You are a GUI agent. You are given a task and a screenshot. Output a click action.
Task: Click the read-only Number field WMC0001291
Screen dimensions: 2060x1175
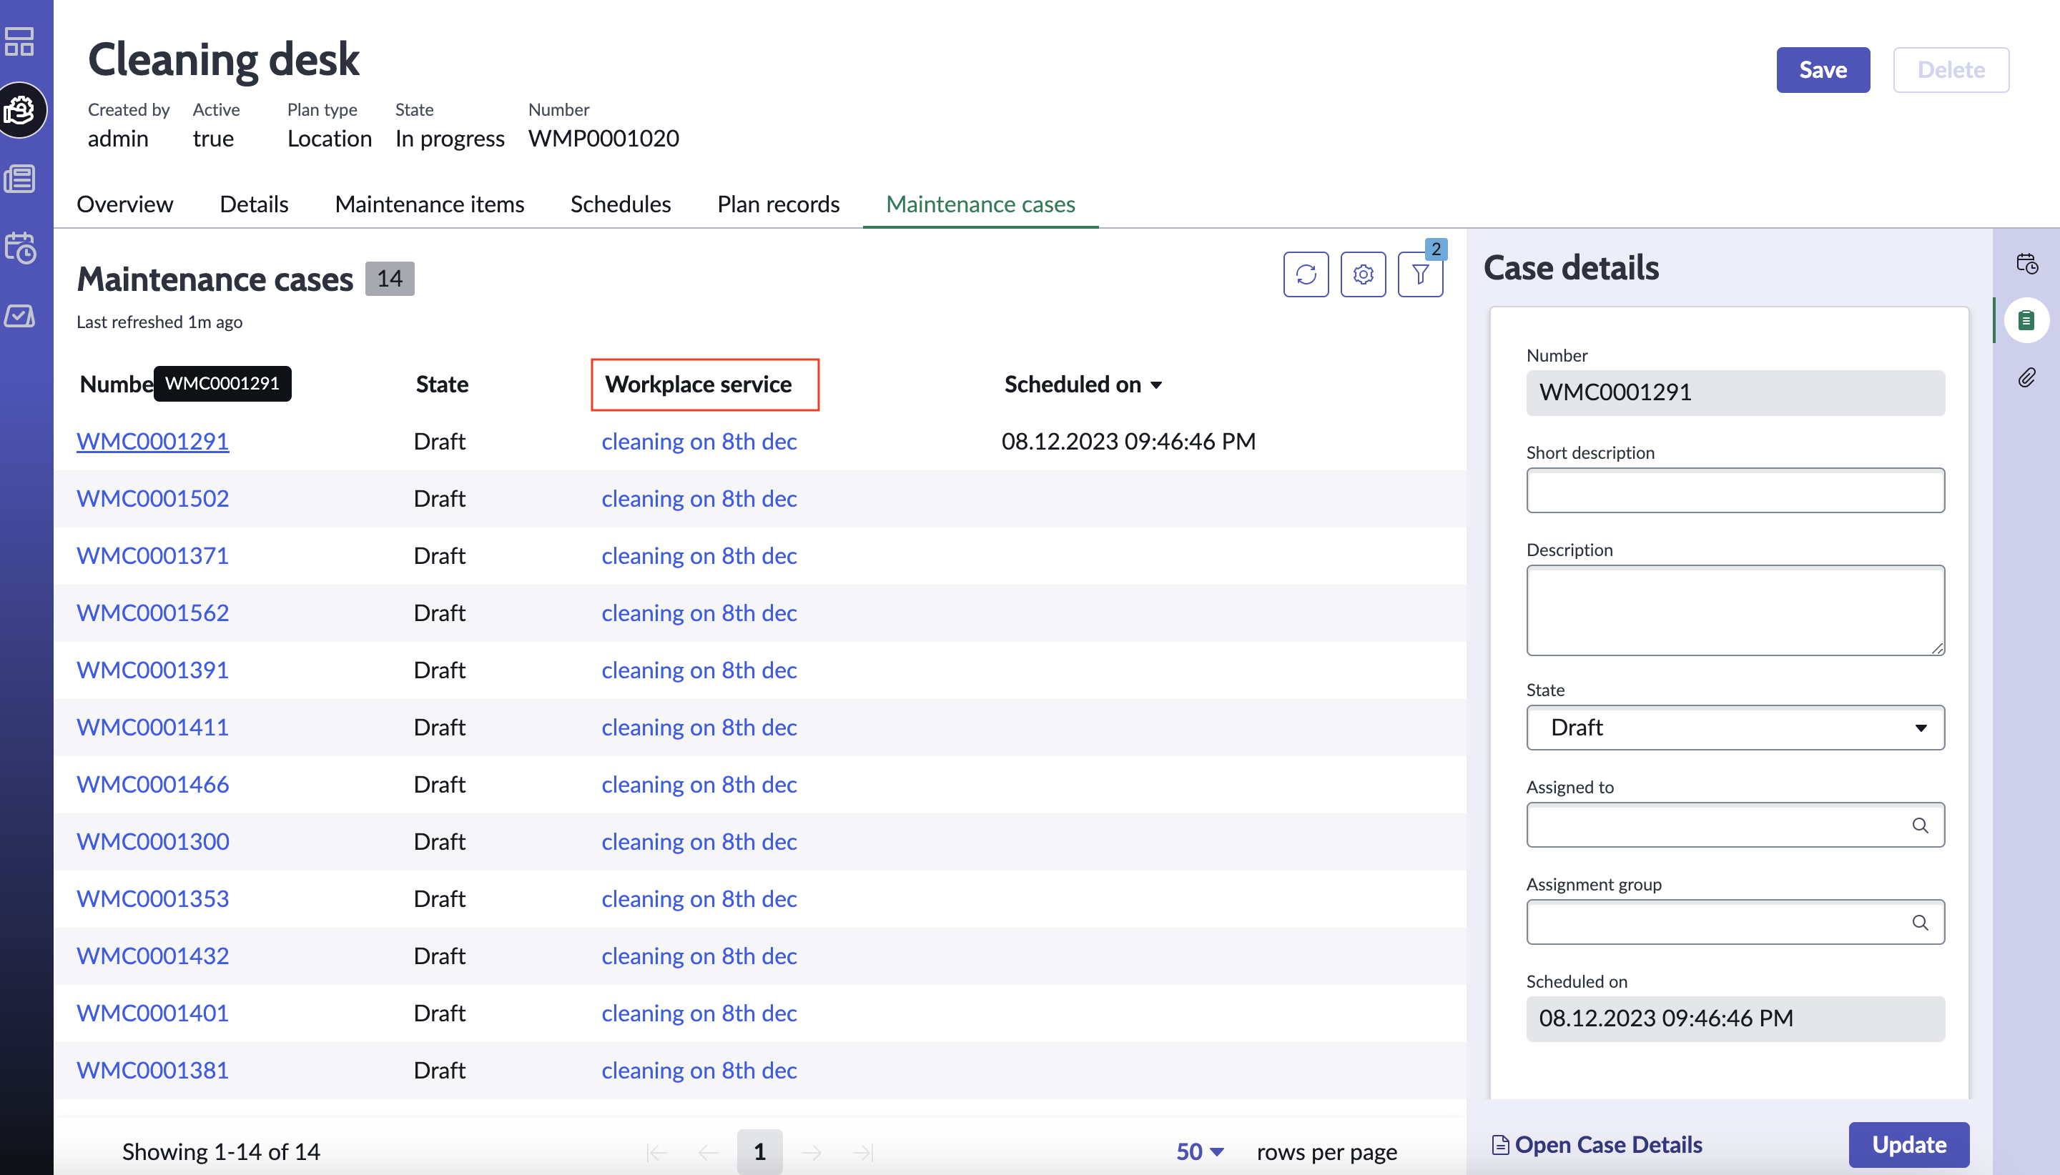tap(1735, 392)
